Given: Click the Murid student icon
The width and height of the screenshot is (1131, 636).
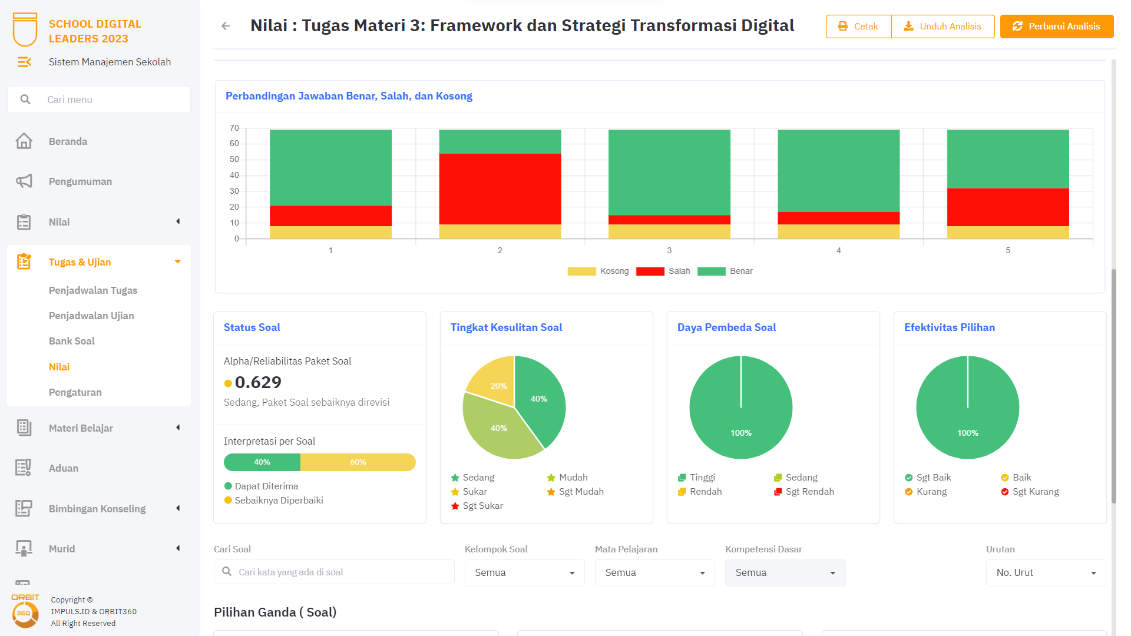Looking at the screenshot, I should [x=24, y=548].
